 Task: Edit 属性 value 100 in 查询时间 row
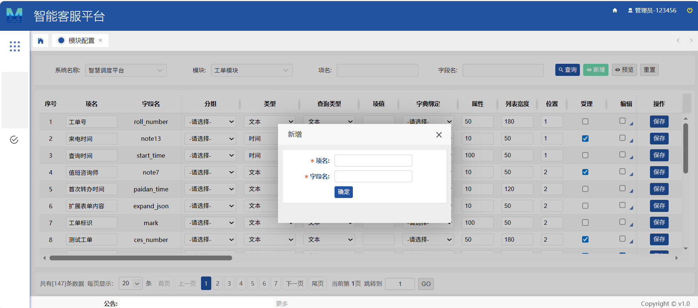[x=478, y=155]
